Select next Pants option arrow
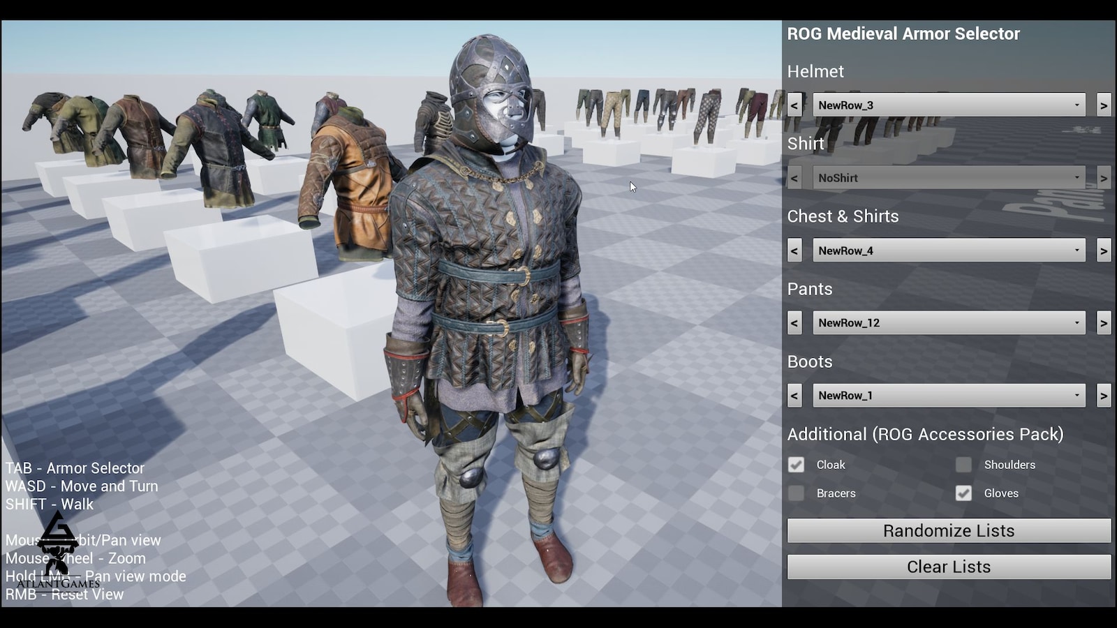Viewport: 1117px width, 628px height. [1104, 323]
